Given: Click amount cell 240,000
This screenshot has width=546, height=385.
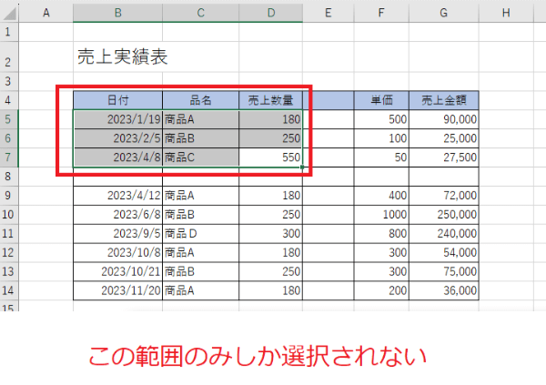Looking at the screenshot, I should click(444, 233).
